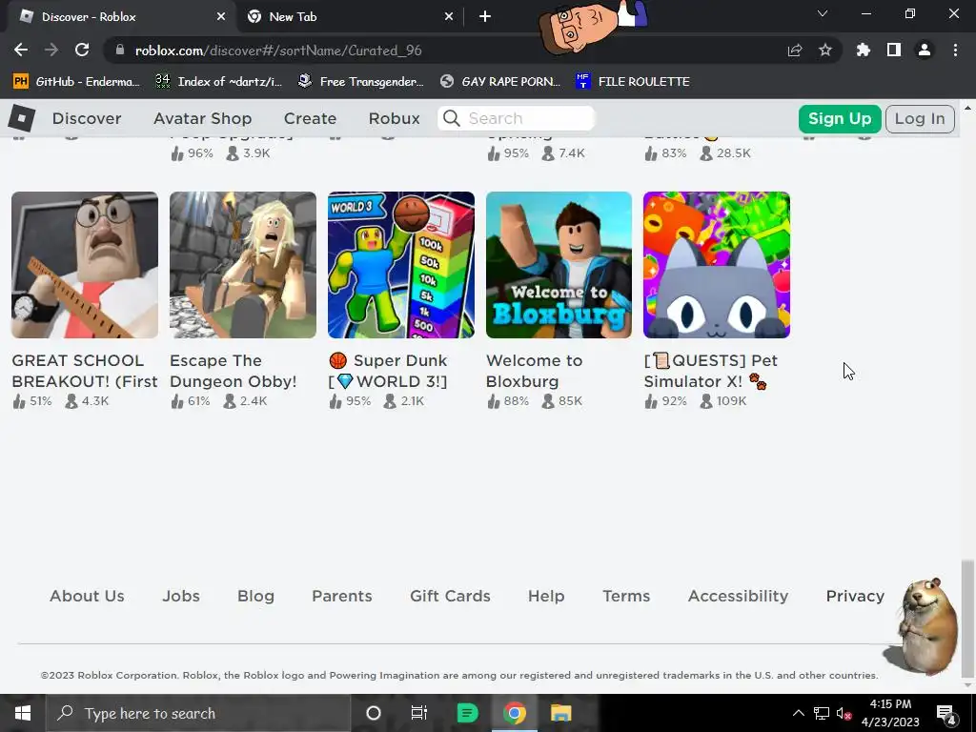Open the Chrome extensions puzzle icon
The height and width of the screenshot is (732, 976).
[x=864, y=50]
